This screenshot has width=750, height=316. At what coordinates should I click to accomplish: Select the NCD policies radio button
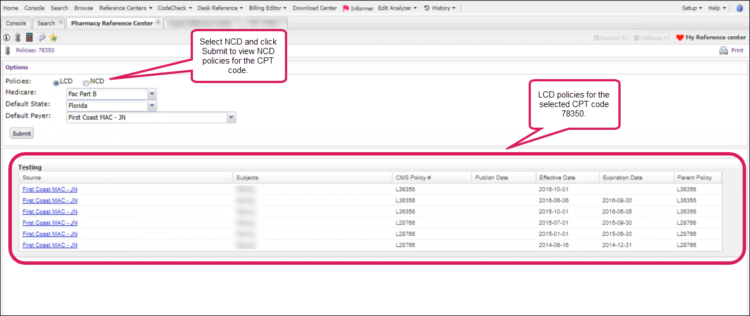pyautogui.click(x=86, y=82)
